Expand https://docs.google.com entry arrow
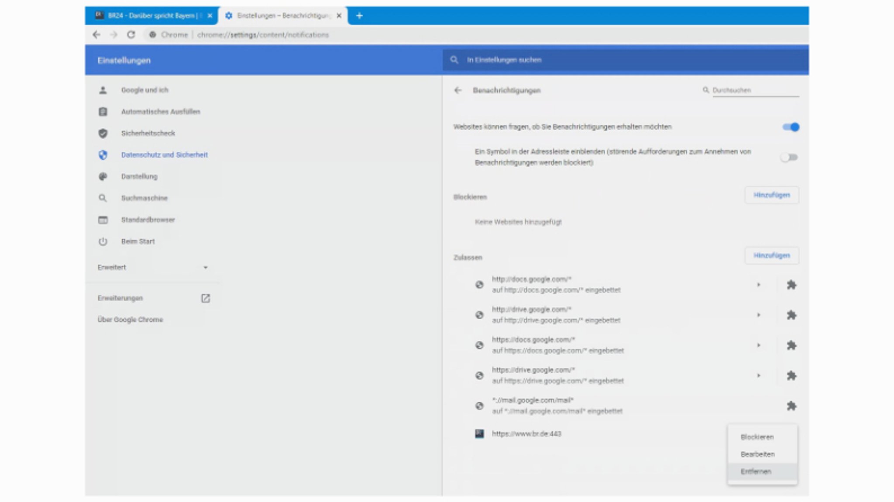Image resolution: width=894 pixels, height=502 pixels. (x=759, y=345)
